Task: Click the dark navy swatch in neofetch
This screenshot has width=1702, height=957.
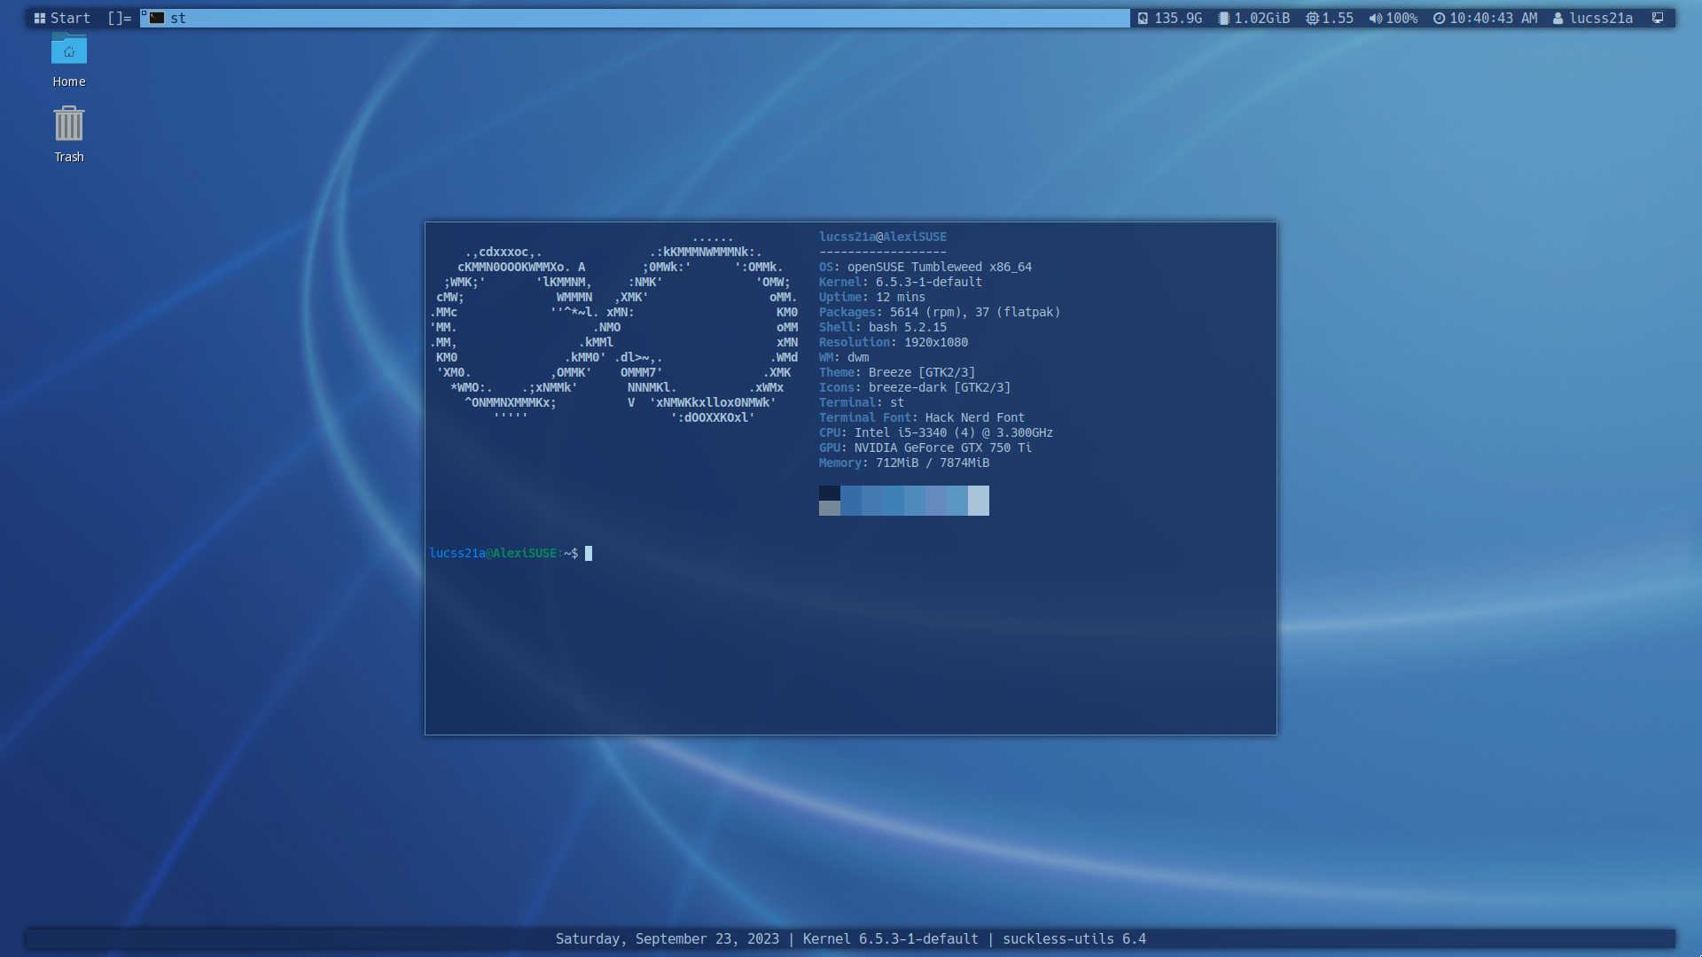Action: tap(830, 493)
